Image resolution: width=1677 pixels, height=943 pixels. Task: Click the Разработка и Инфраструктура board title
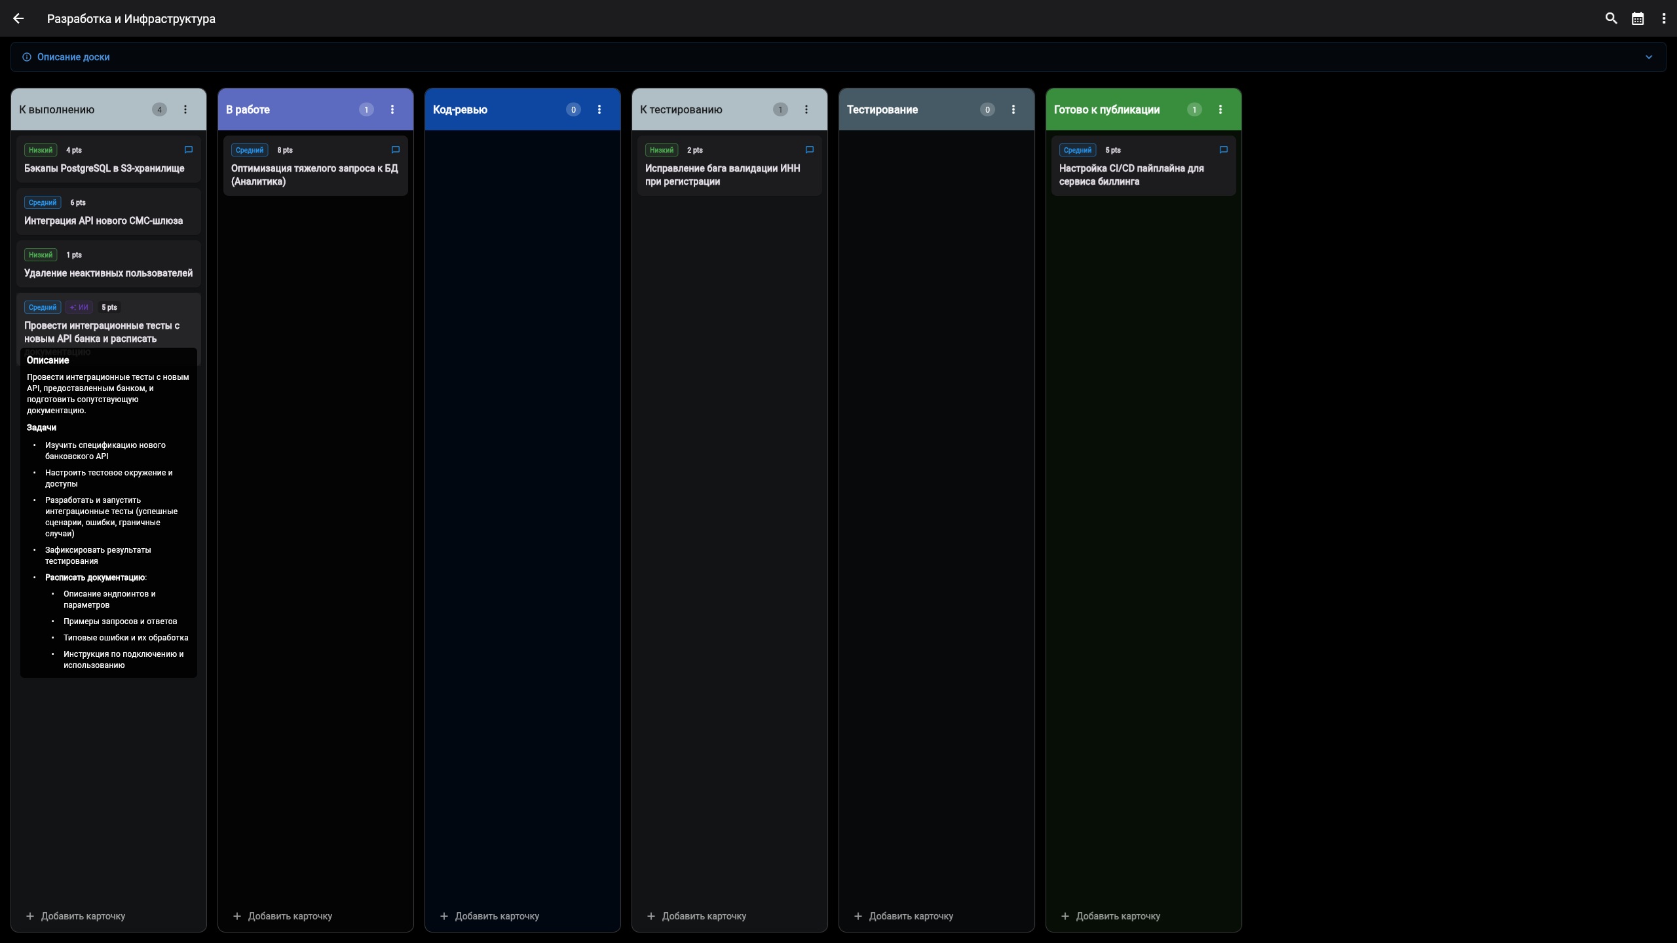[131, 18]
